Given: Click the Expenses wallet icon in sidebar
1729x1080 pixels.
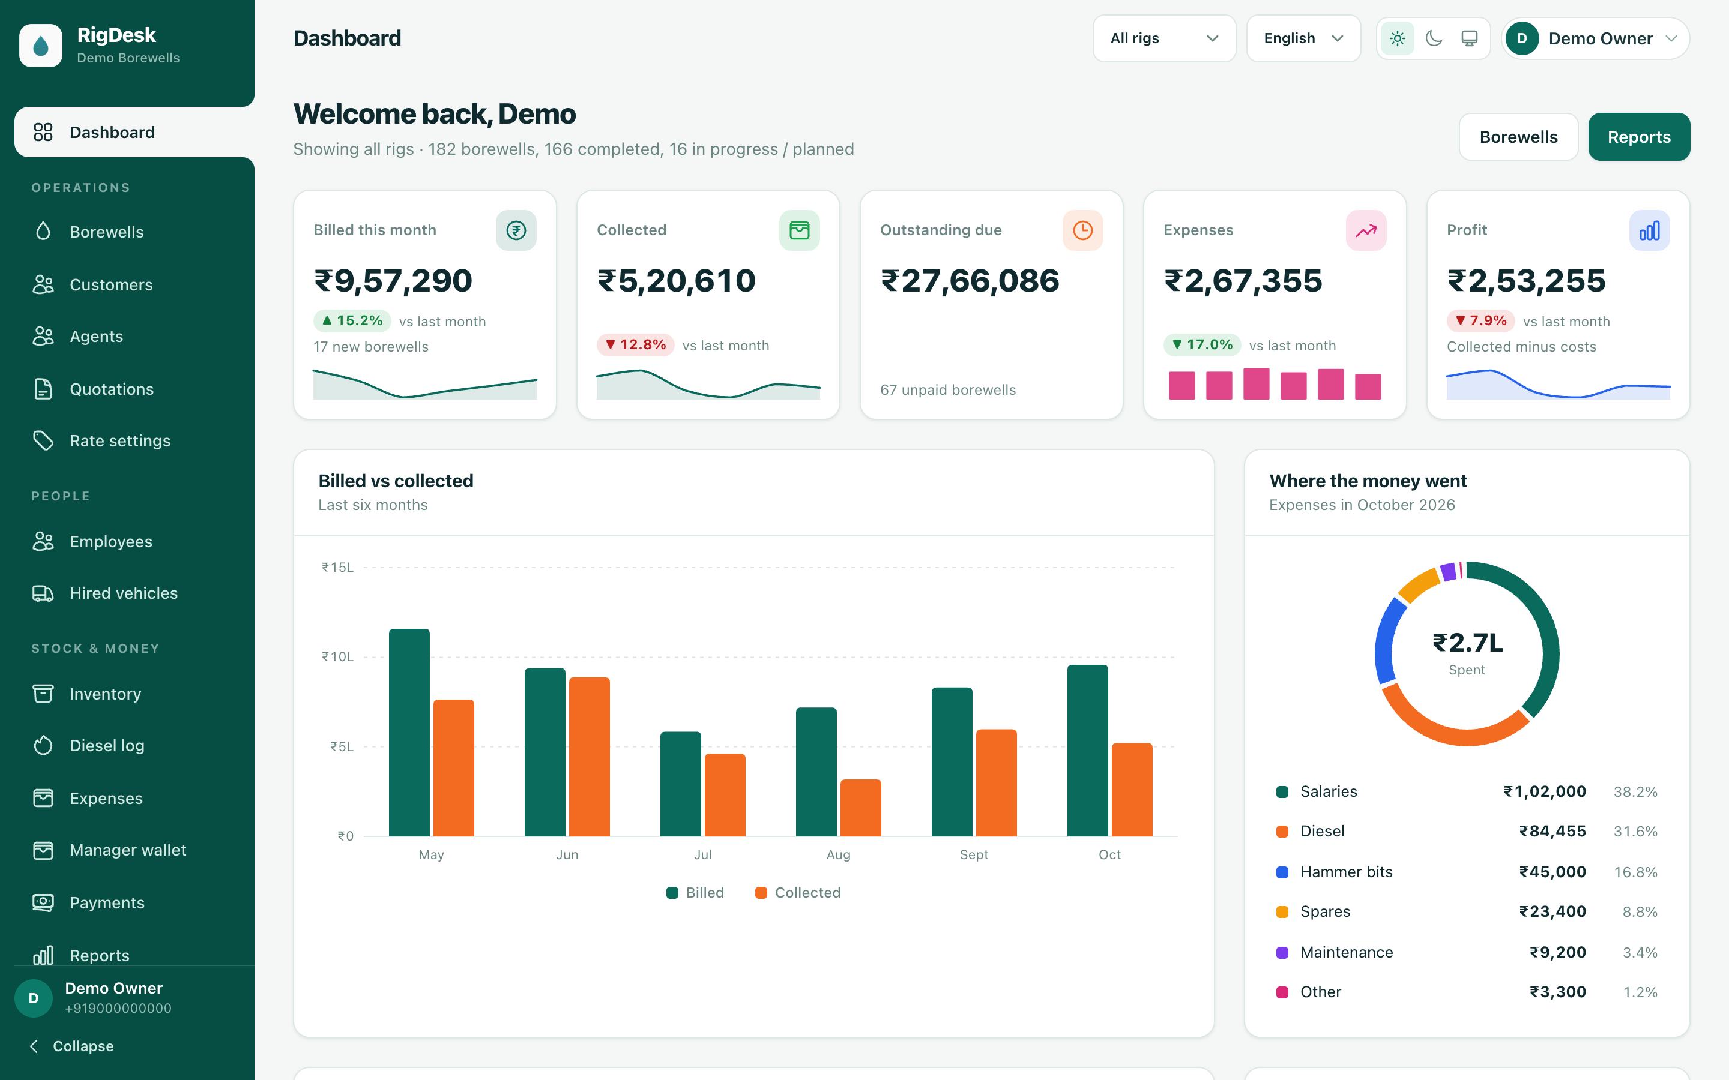Looking at the screenshot, I should click(x=43, y=798).
